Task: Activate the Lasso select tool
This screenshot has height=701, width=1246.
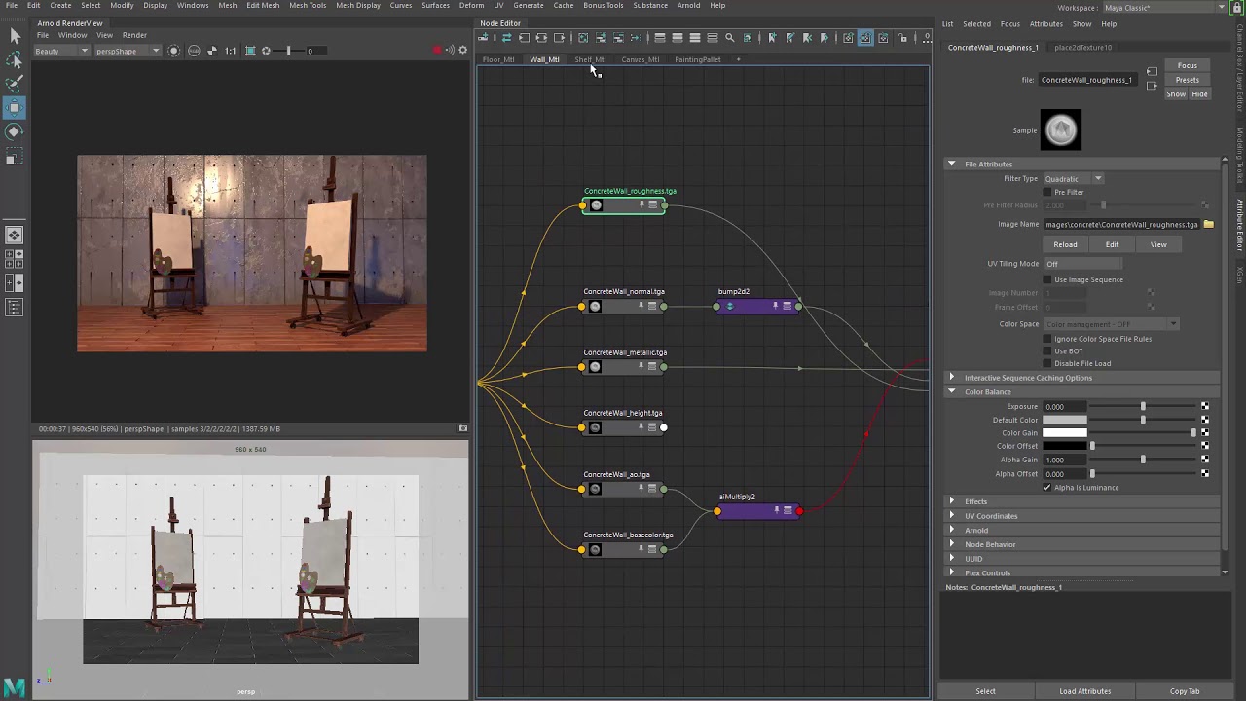Action: coord(15,59)
